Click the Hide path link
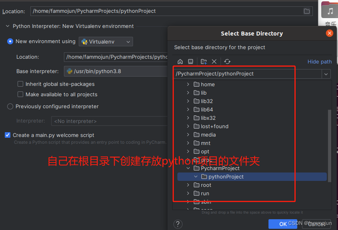338x230 pixels. pyautogui.click(x=320, y=62)
